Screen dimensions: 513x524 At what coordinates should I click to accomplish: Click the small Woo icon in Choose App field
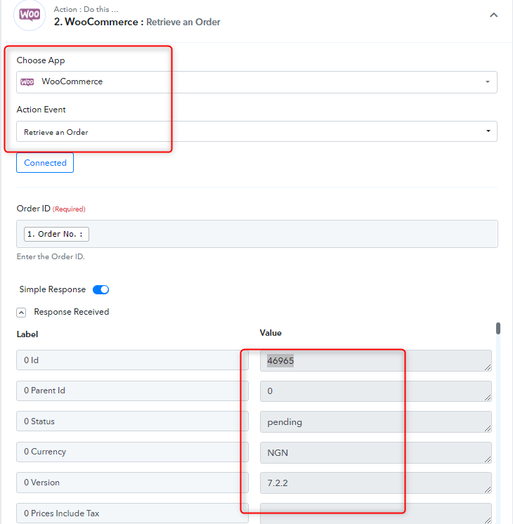click(27, 82)
